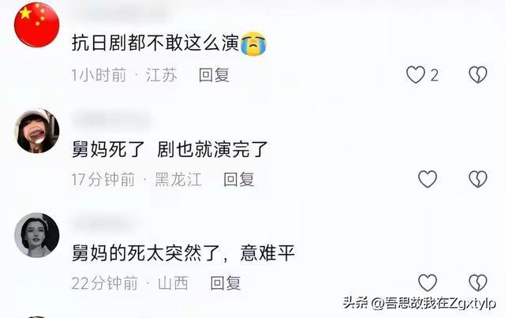Viewport: 505px width, 318px height.
Task: Like the 舅妈的死太突然了 comment
Action: coord(428,282)
